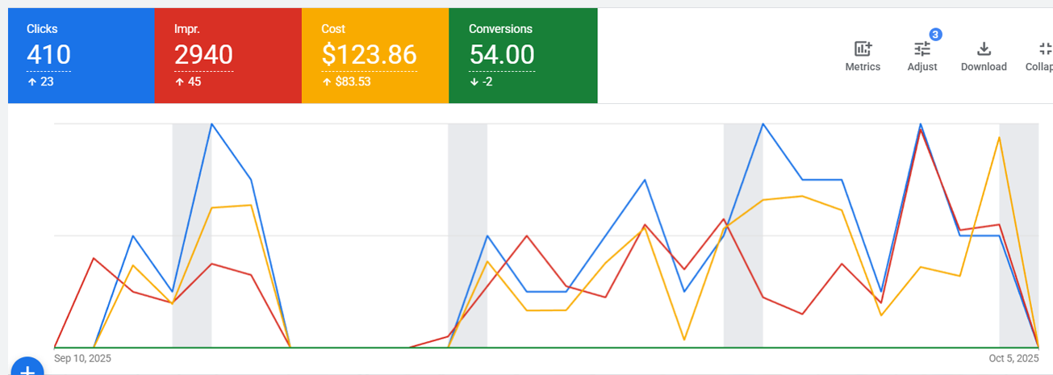Open the green Conversions metric label
Viewport: 1053px width, 375px height.
(500, 29)
